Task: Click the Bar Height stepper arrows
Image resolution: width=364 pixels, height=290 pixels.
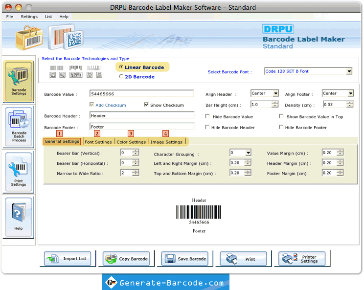Action: click(x=275, y=104)
